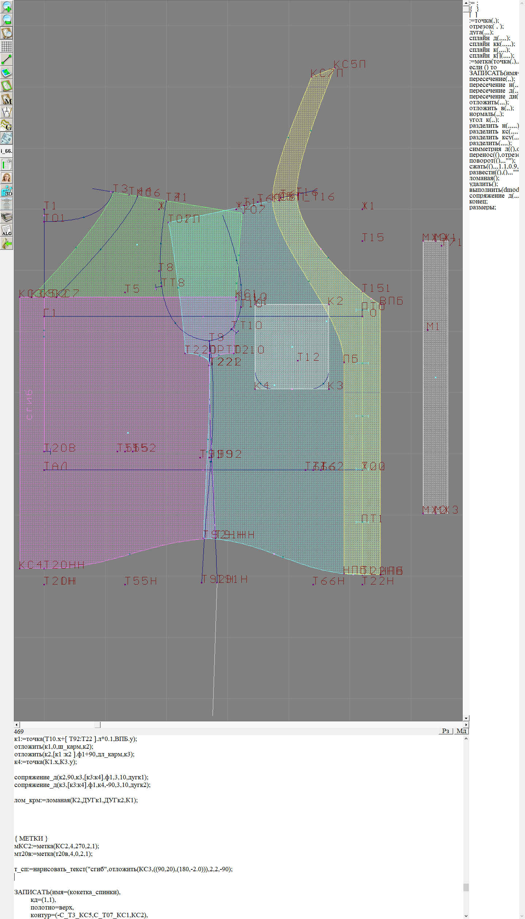Choose 'ломаная();' from operator list
Screen dimensions: 525x919
(x=484, y=178)
